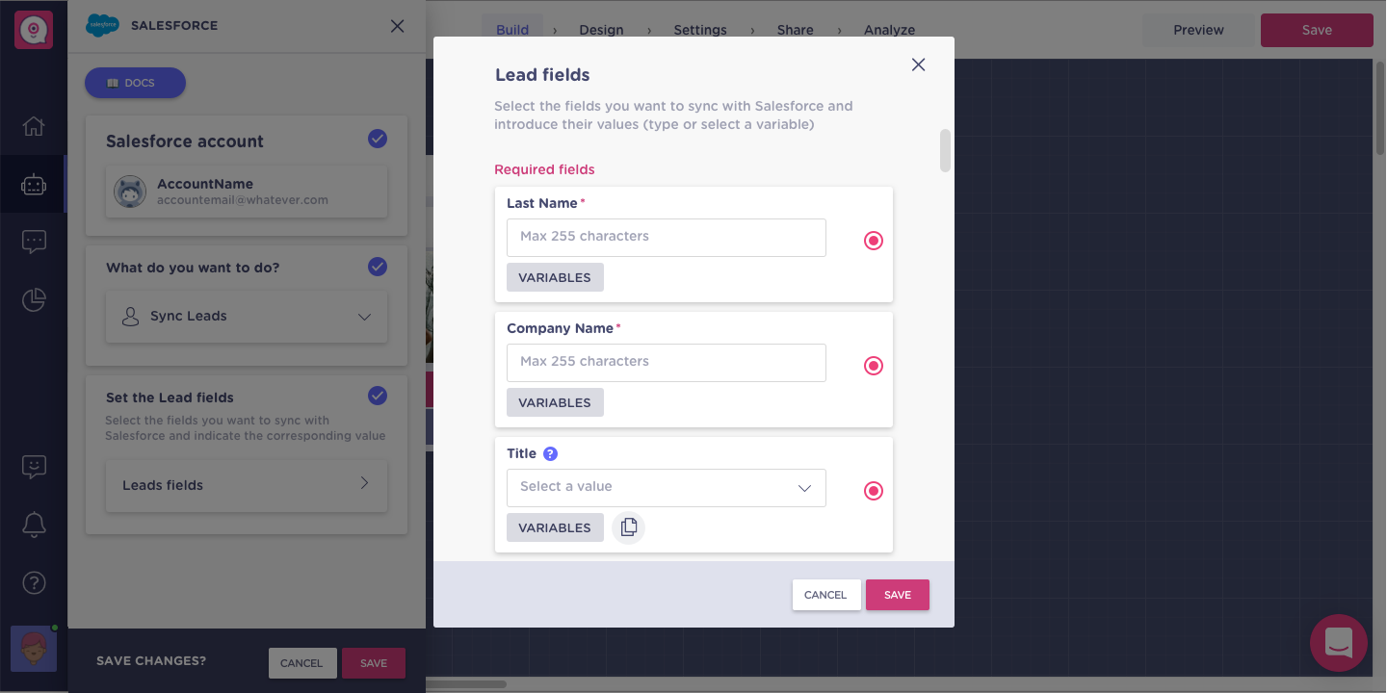The width and height of the screenshot is (1387, 693).
Task: Click CANCEL in Save Changes bar
Action: 302,663
